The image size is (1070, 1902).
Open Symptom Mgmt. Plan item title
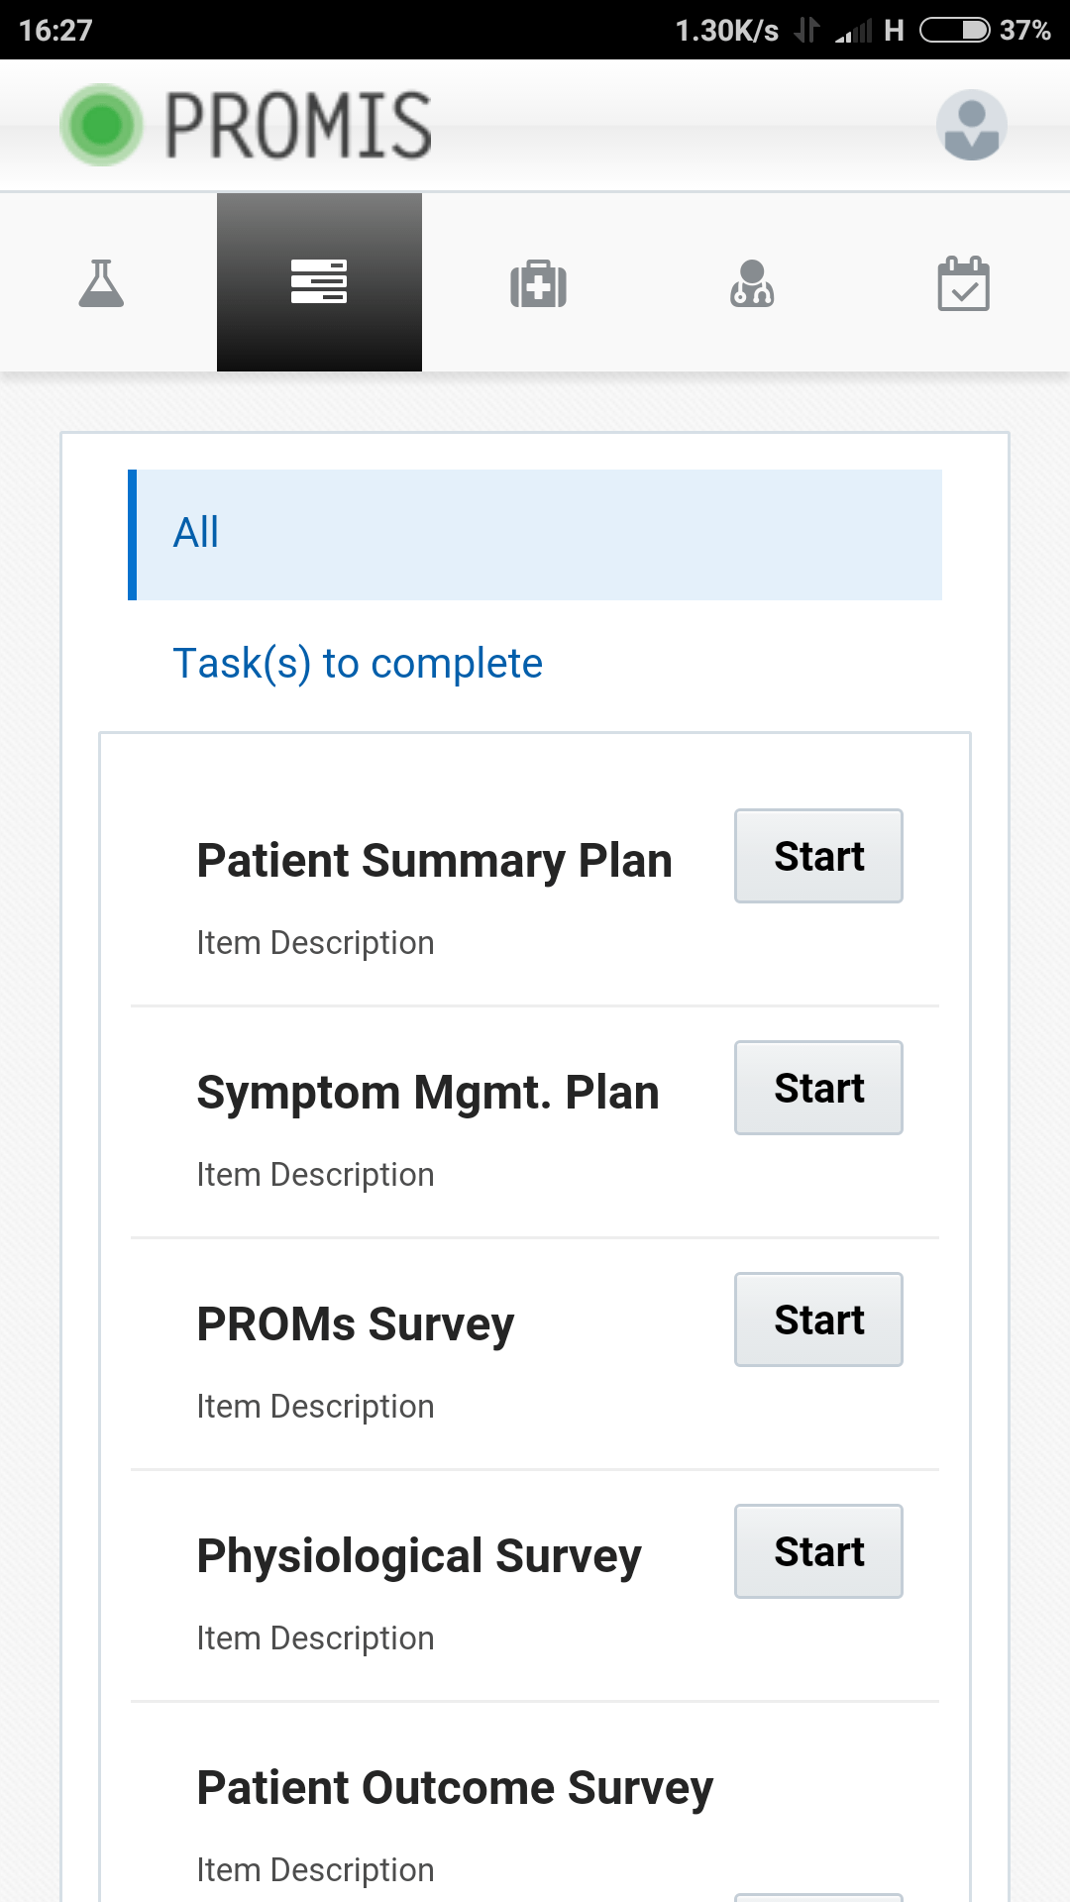tap(428, 1093)
